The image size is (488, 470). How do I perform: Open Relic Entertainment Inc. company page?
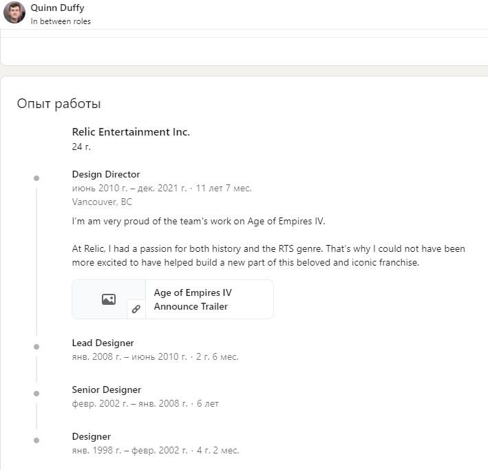[x=131, y=131]
